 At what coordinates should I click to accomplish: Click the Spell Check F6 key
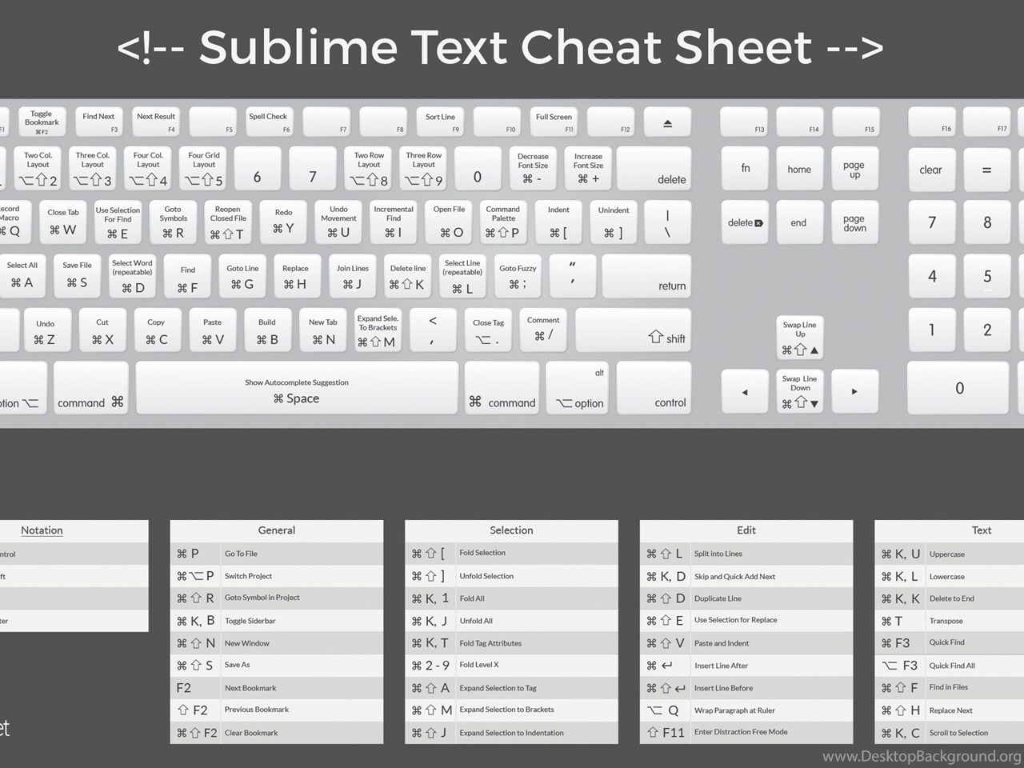point(270,122)
